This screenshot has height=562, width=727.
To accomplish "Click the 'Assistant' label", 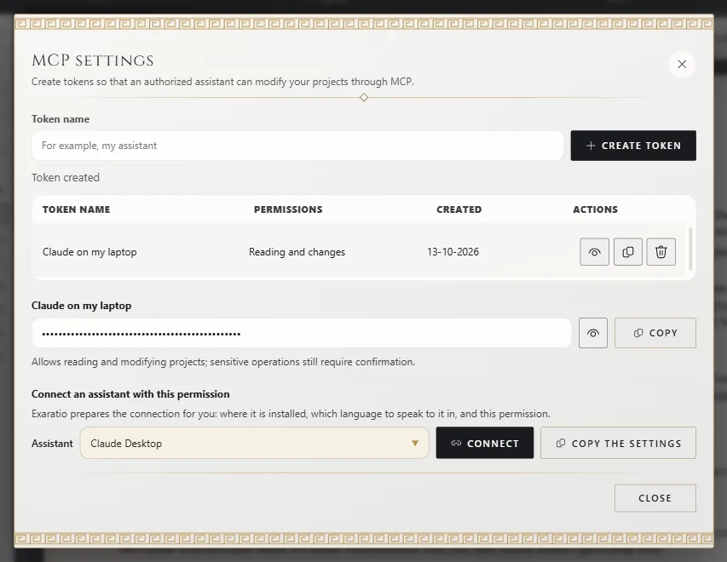I will tap(52, 444).
